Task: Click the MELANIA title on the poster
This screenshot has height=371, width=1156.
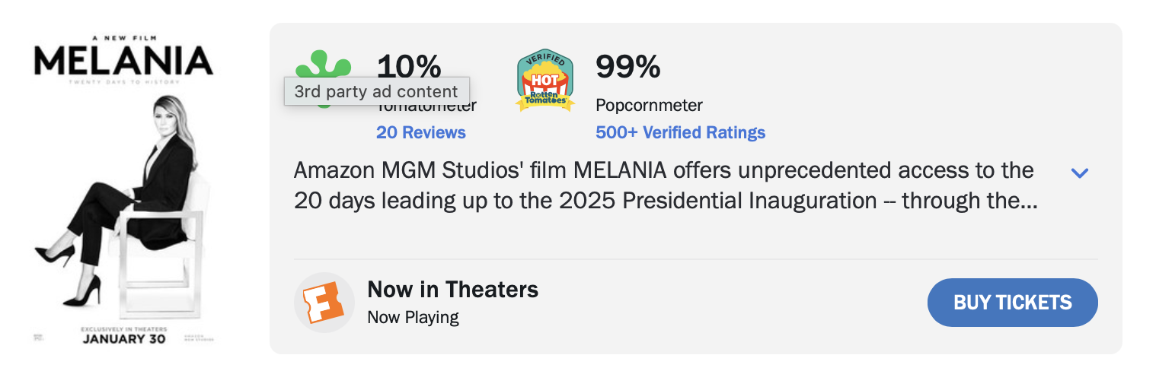Action: click(x=123, y=60)
